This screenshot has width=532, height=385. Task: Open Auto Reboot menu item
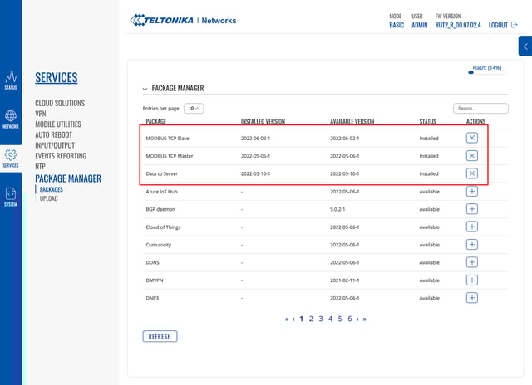pos(53,134)
